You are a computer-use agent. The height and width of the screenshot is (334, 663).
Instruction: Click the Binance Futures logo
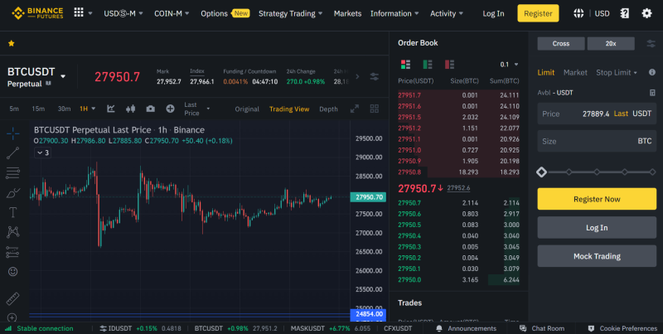(37, 13)
